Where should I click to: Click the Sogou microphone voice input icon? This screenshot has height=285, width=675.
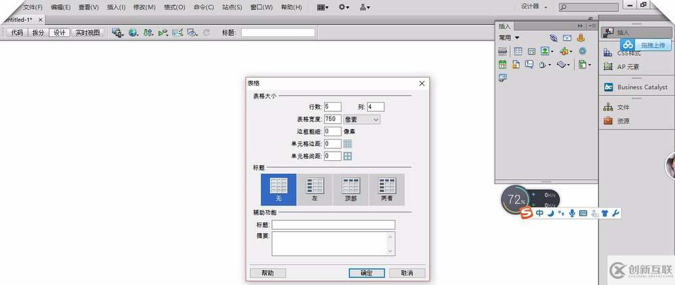point(572,213)
